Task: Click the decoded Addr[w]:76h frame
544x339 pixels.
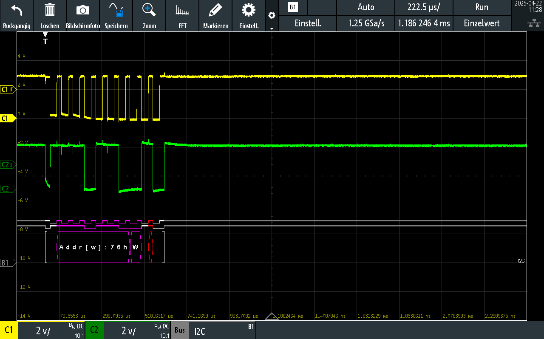Action: click(93, 247)
